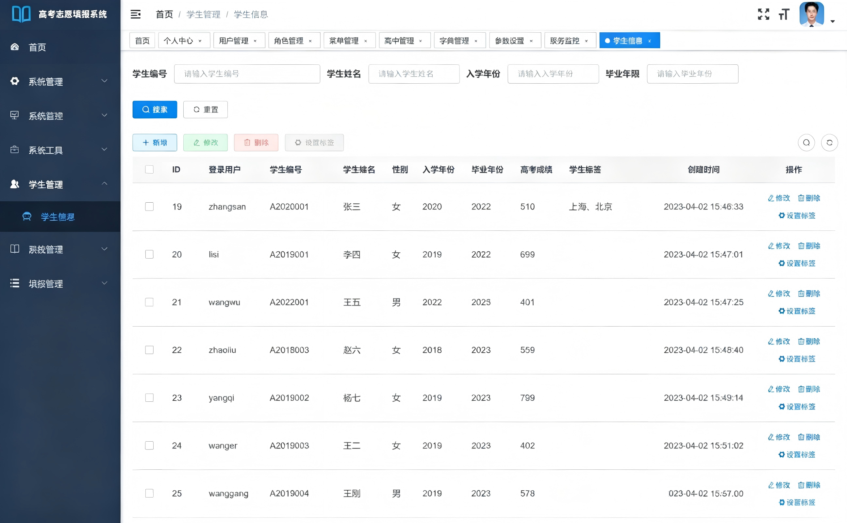Open 学生信息 sidebar submenu item

coord(60,216)
